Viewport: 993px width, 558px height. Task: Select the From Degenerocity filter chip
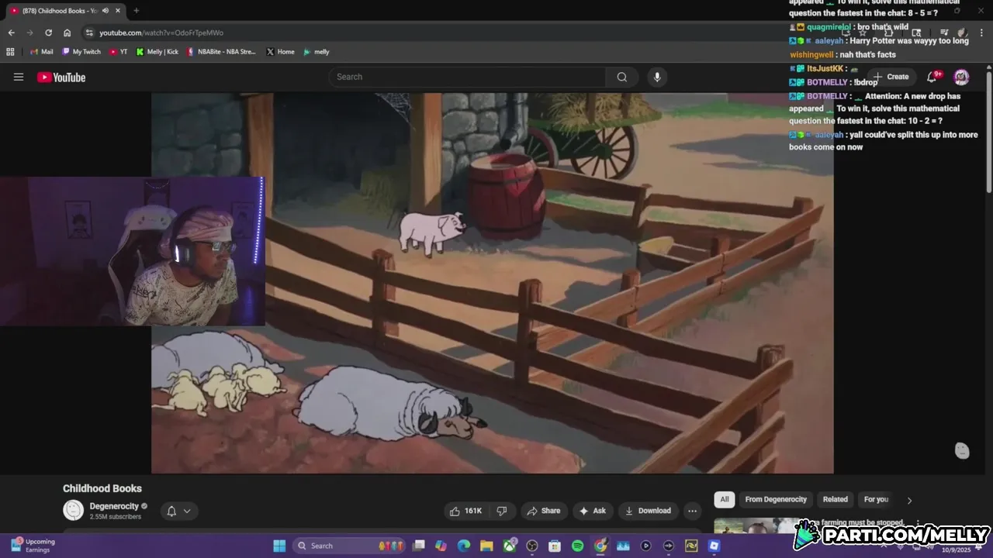(776, 499)
